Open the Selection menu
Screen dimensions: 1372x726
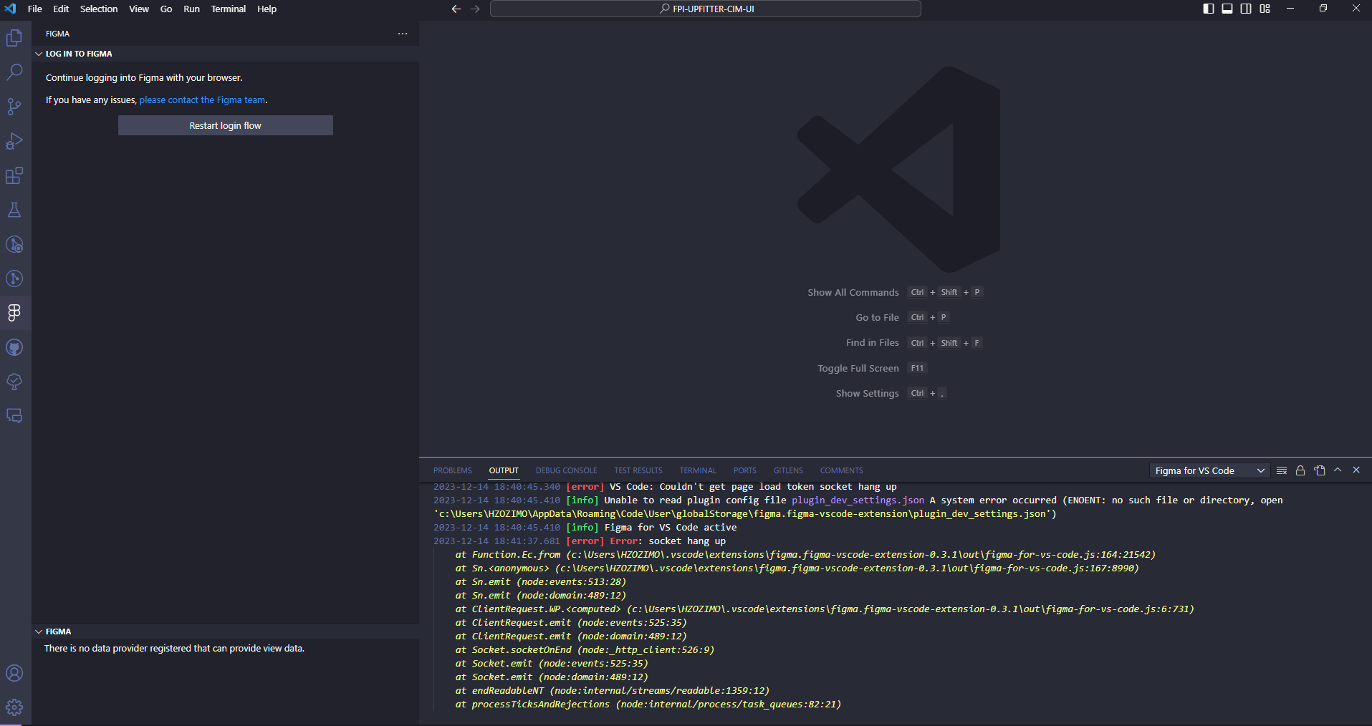click(99, 9)
